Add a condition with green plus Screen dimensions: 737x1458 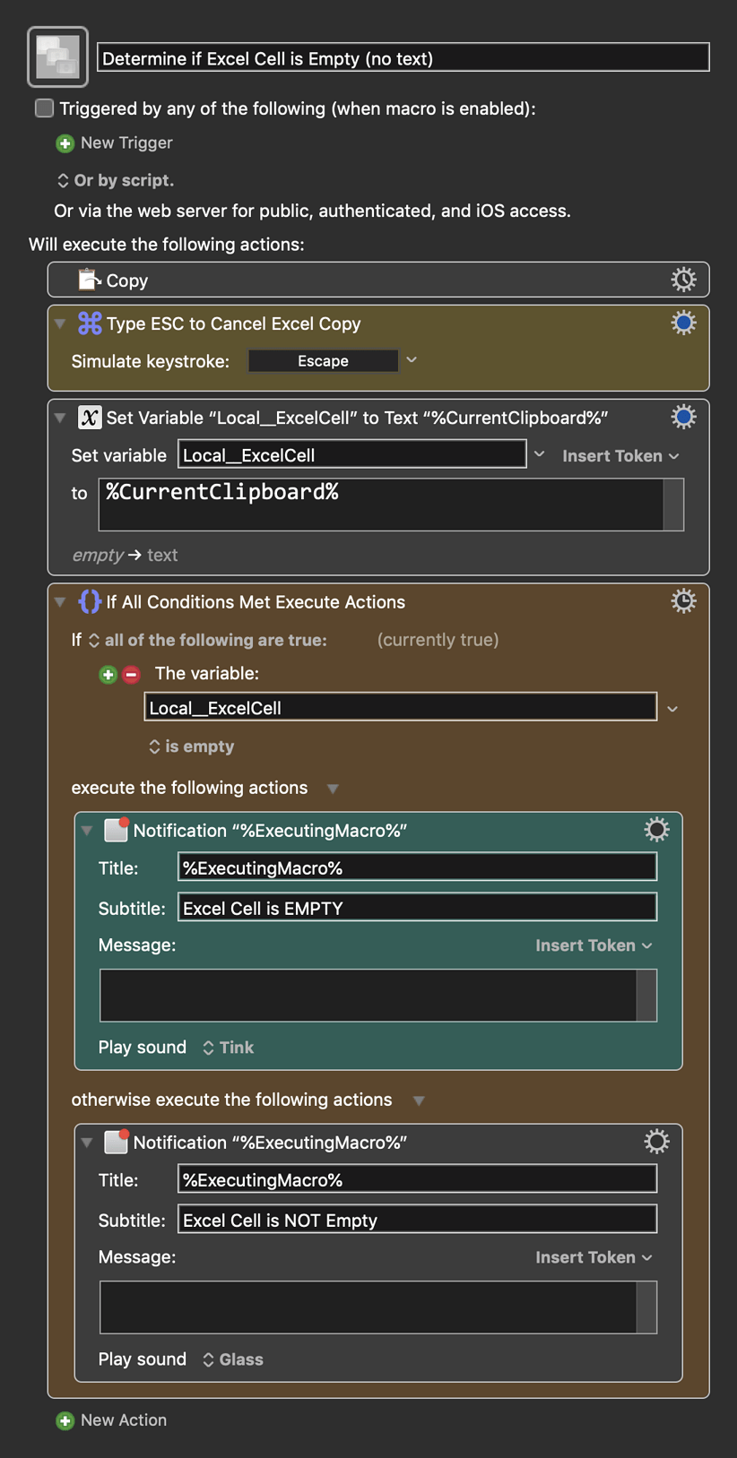point(108,674)
